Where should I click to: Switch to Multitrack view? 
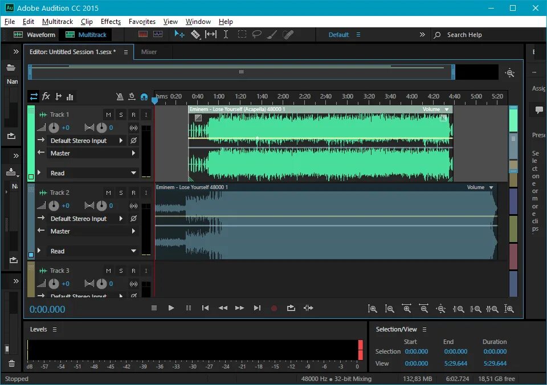86,35
